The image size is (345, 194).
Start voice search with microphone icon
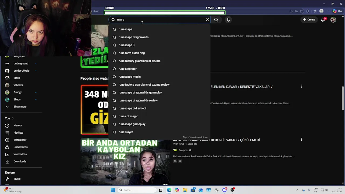(x=228, y=20)
